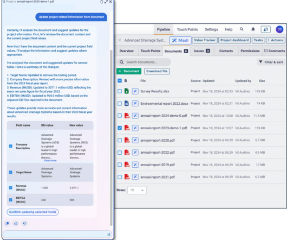The image size is (287, 240).
Task: Expand the chat panel to full size
Action: [x=106, y=2]
